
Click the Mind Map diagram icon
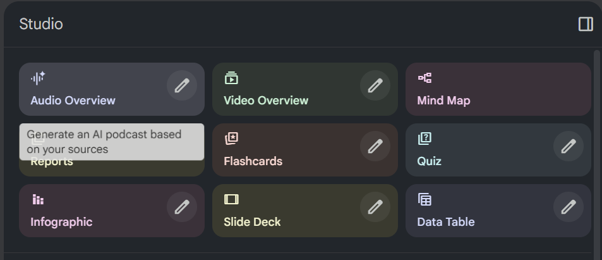pos(424,78)
